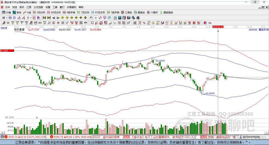Select the angle lines tool

(110, 23)
